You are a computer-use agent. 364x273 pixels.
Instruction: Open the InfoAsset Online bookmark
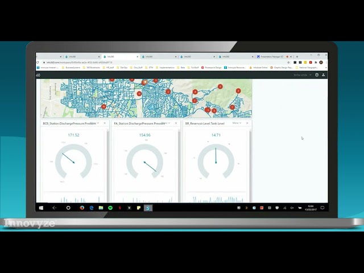258,68
